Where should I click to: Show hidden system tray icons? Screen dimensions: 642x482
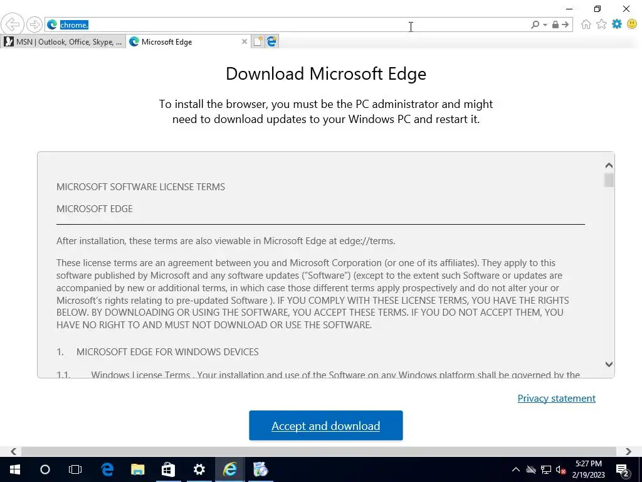coord(516,469)
